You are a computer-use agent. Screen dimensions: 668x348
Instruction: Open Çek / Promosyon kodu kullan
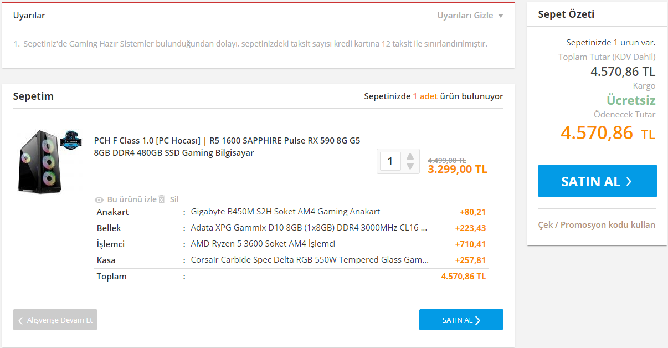597,224
